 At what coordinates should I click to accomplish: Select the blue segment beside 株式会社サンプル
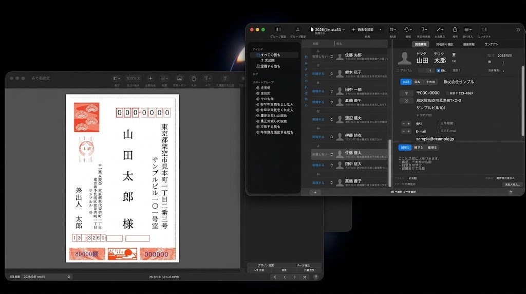pyautogui.click(x=406, y=82)
